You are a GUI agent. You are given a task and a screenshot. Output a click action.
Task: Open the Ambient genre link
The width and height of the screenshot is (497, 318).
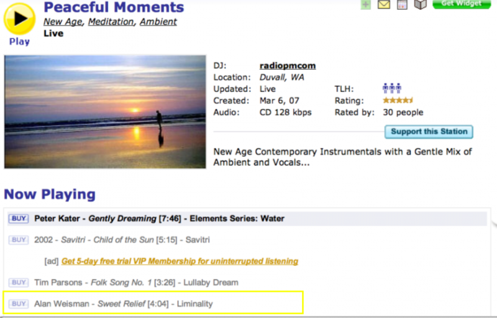158,22
